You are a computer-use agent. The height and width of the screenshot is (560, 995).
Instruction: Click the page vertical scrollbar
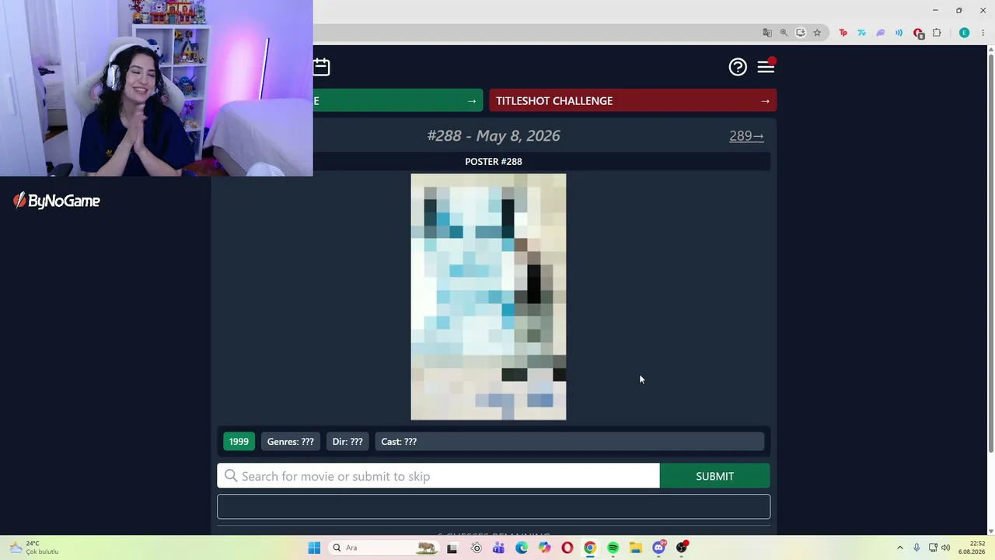(990, 253)
